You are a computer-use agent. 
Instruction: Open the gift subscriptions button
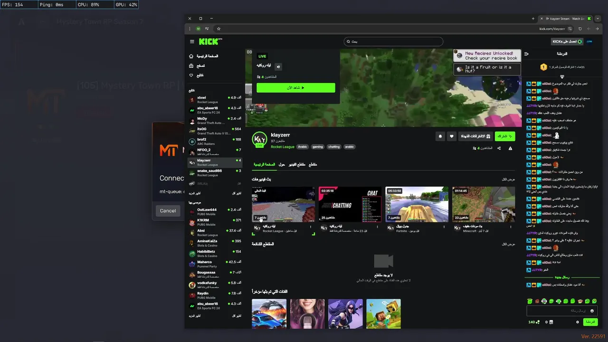475,136
